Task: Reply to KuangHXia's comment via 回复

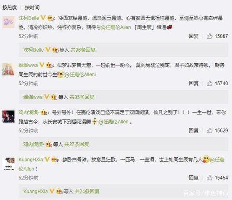Action: pyautogui.click(x=193, y=178)
